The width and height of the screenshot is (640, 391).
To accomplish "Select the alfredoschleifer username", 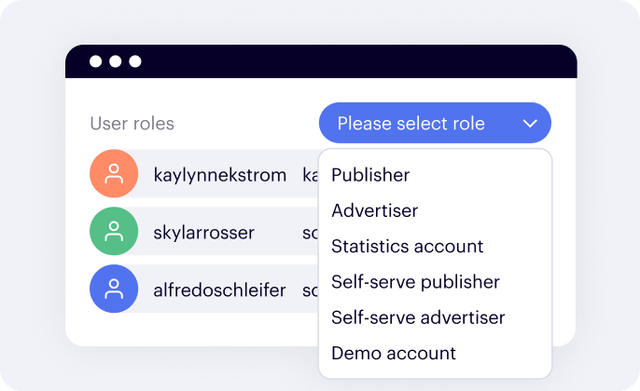I will click(219, 290).
